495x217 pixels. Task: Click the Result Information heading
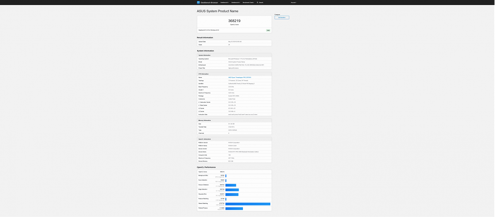pyautogui.click(x=205, y=37)
